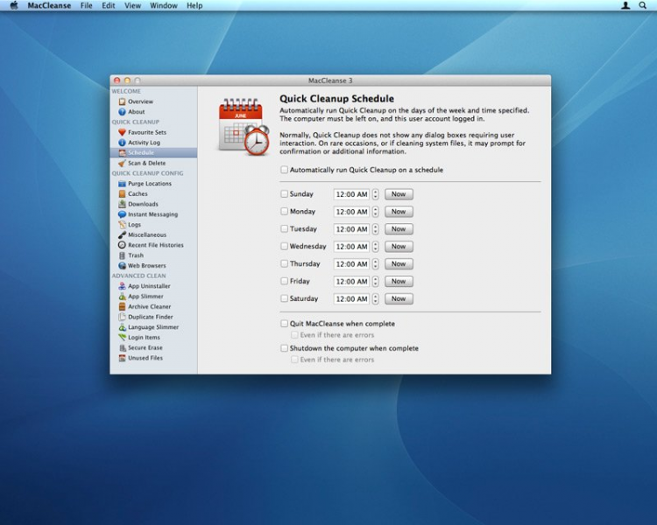Click the Miscellaneous icon
This screenshot has height=525, width=657.
122,234
